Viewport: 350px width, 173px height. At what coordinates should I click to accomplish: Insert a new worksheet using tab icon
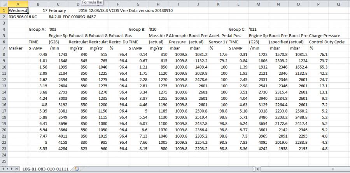point(76,169)
